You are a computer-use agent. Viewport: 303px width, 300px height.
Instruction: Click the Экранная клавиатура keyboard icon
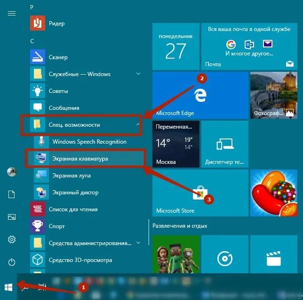tap(41, 158)
